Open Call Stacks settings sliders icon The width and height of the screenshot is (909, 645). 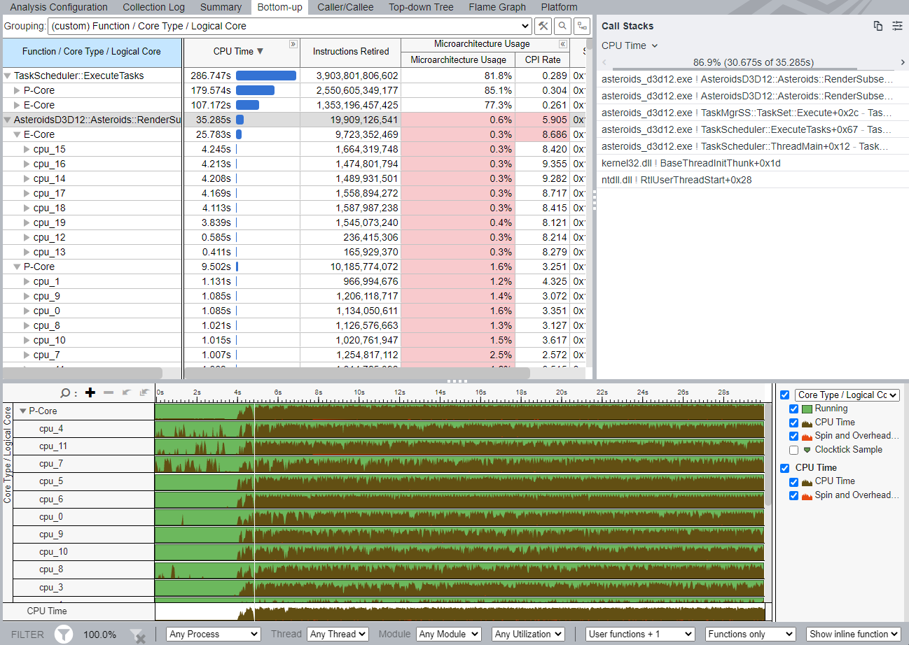point(897,26)
